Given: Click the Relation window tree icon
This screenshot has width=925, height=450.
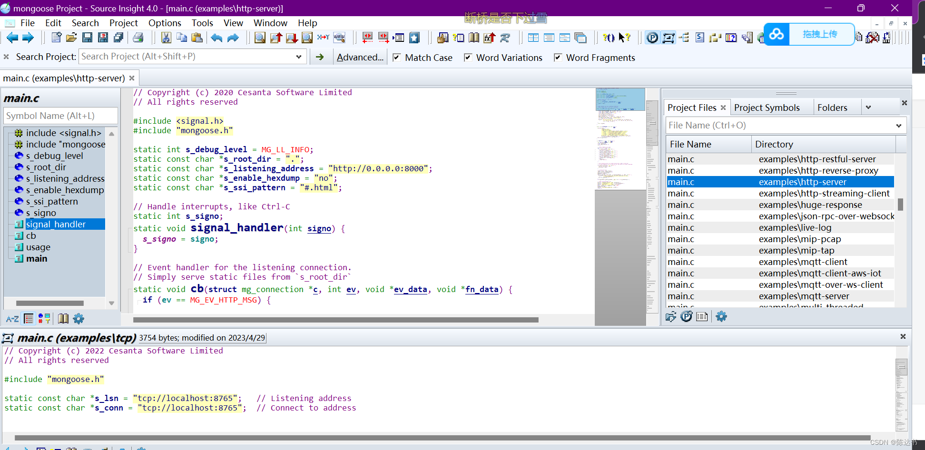Looking at the screenshot, I should [684, 38].
